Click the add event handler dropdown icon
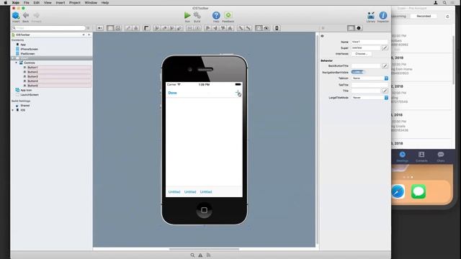This screenshot has height=259, width=461. point(100,28)
